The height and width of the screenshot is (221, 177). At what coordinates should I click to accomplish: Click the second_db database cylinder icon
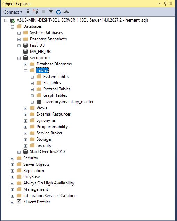(x=25, y=58)
